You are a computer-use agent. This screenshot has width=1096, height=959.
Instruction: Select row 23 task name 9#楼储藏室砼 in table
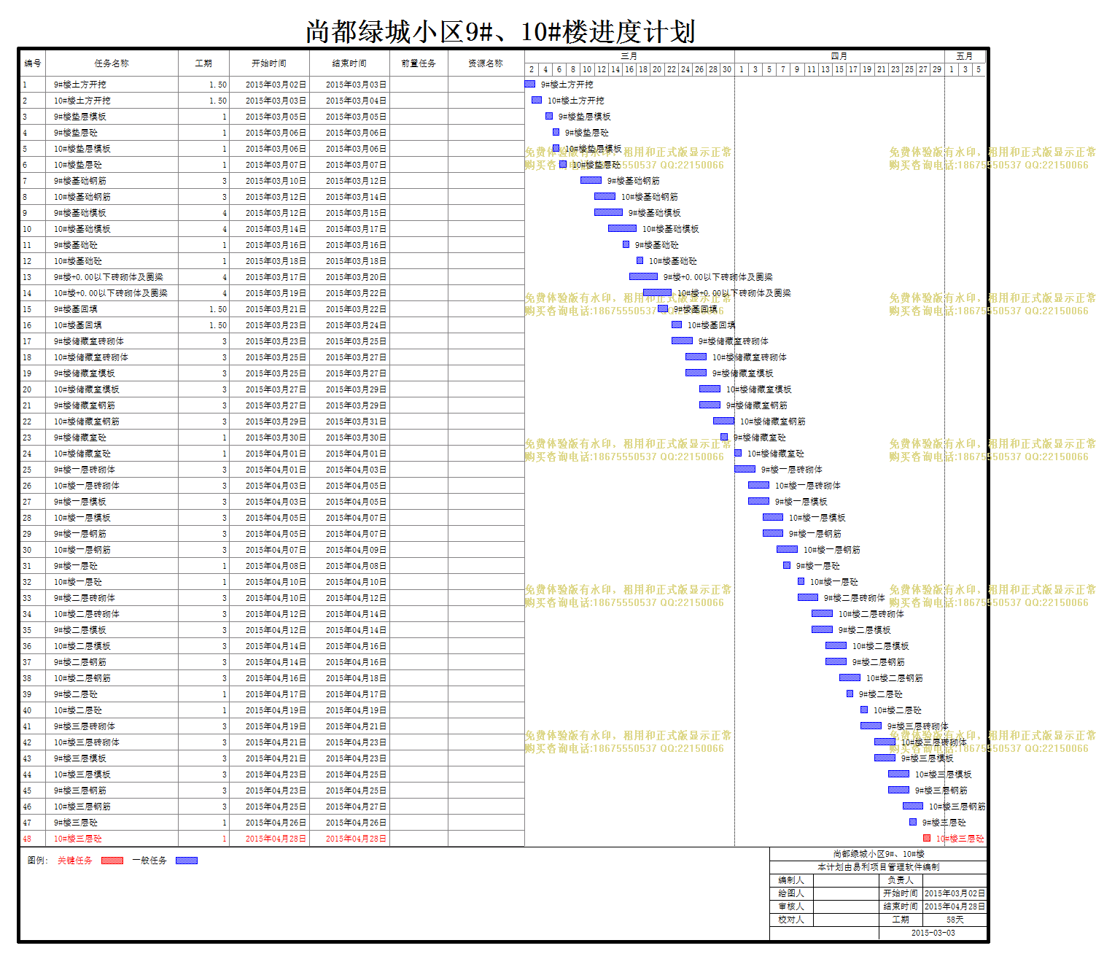pos(79,438)
